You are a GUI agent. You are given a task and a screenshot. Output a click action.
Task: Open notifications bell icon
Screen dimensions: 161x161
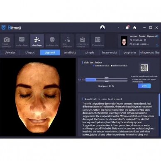pyautogui.click(x=127, y=27)
